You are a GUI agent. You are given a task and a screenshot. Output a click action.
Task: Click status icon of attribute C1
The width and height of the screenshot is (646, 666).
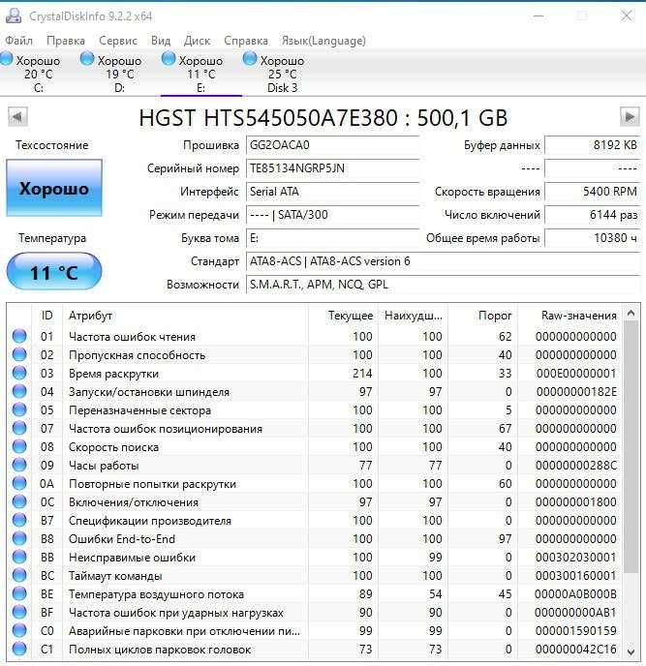[x=19, y=649]
